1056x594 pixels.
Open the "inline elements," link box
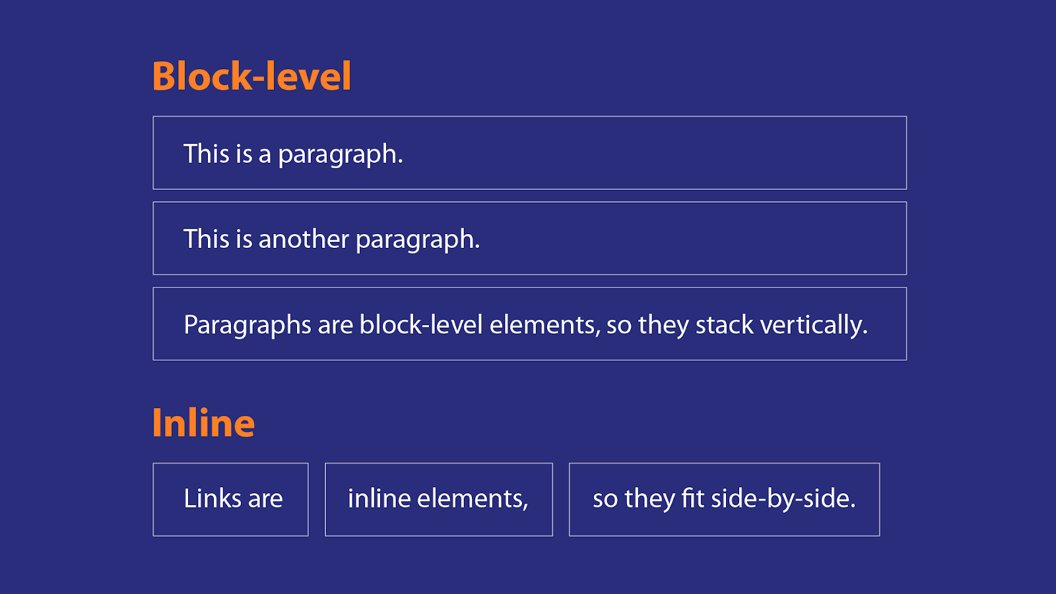pyautogui.click(x=438, y=499)
